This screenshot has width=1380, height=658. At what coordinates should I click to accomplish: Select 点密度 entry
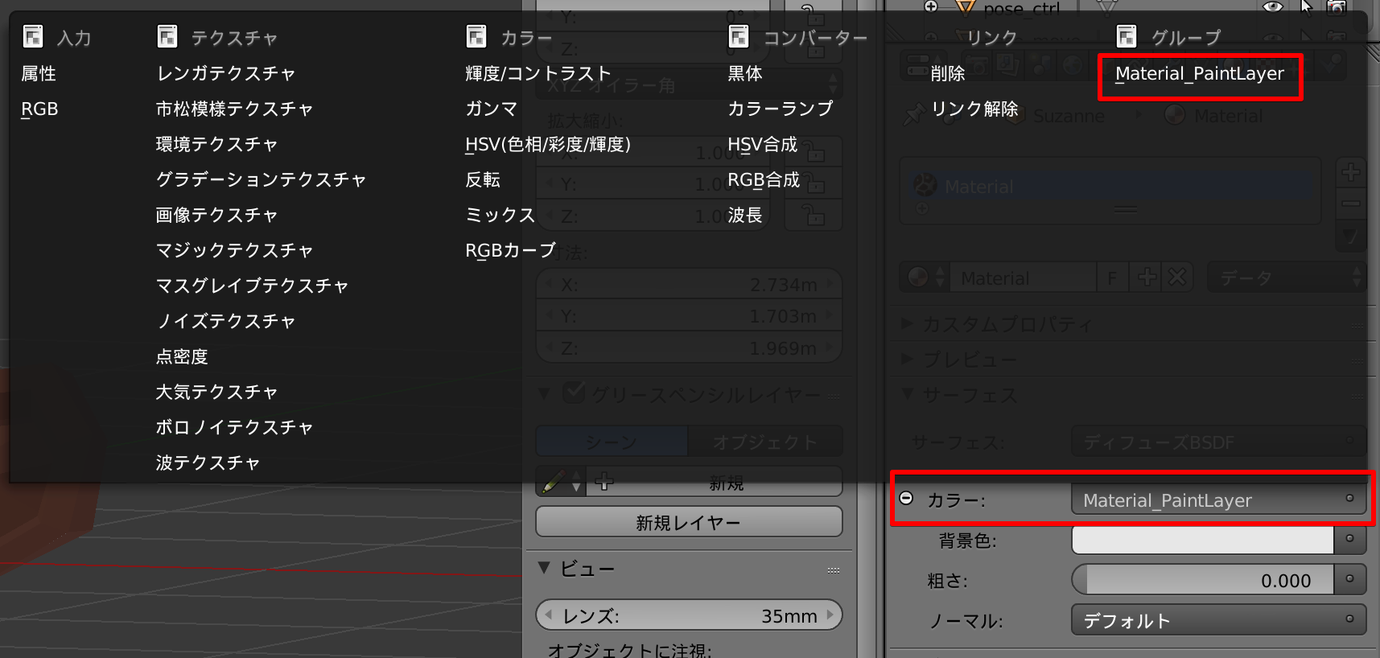pos(182,356)
